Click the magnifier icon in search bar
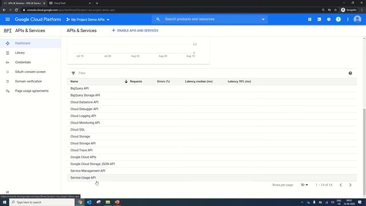Viewport: 366px width, 206px height. (158, 19)
